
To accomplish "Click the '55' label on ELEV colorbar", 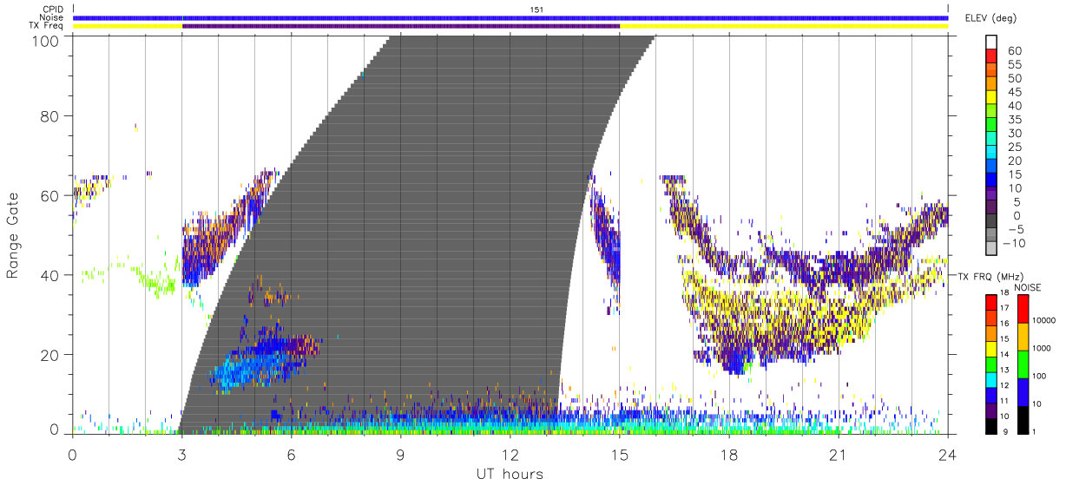I will (x=1013, y=64).
